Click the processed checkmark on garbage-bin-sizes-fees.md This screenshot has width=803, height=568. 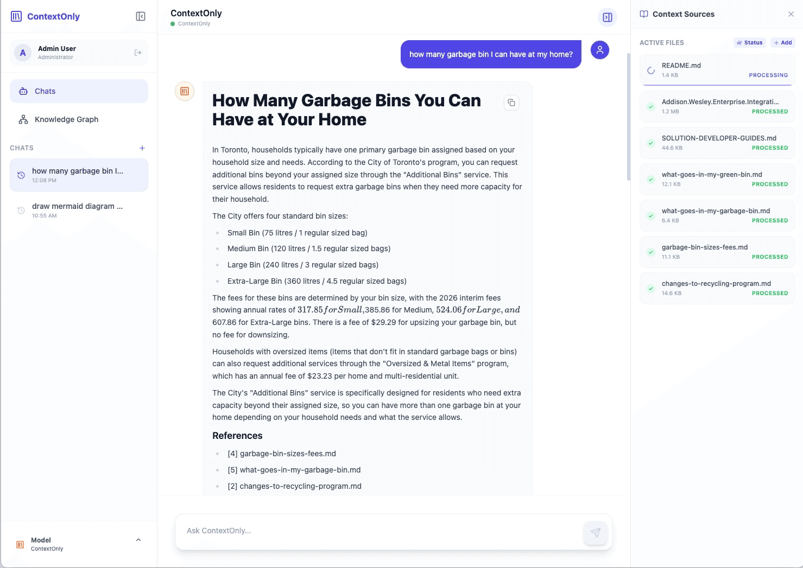(650, 252)
